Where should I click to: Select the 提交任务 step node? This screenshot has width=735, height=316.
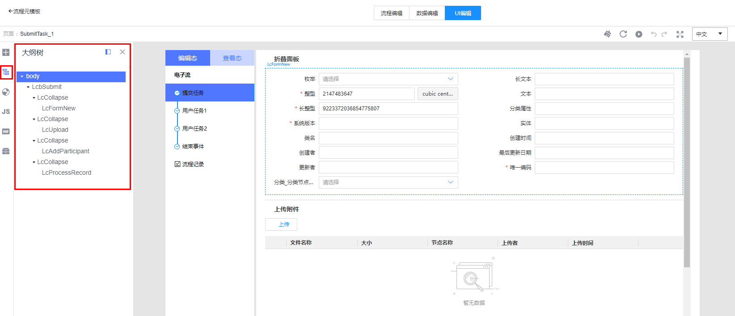pyautogui.click(x=210, y=93)
